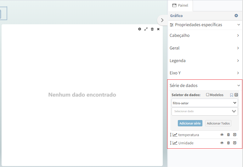Click the panel icon in Painel tab
The height and width of the screenshot is (167, 243).
(174, 5)
